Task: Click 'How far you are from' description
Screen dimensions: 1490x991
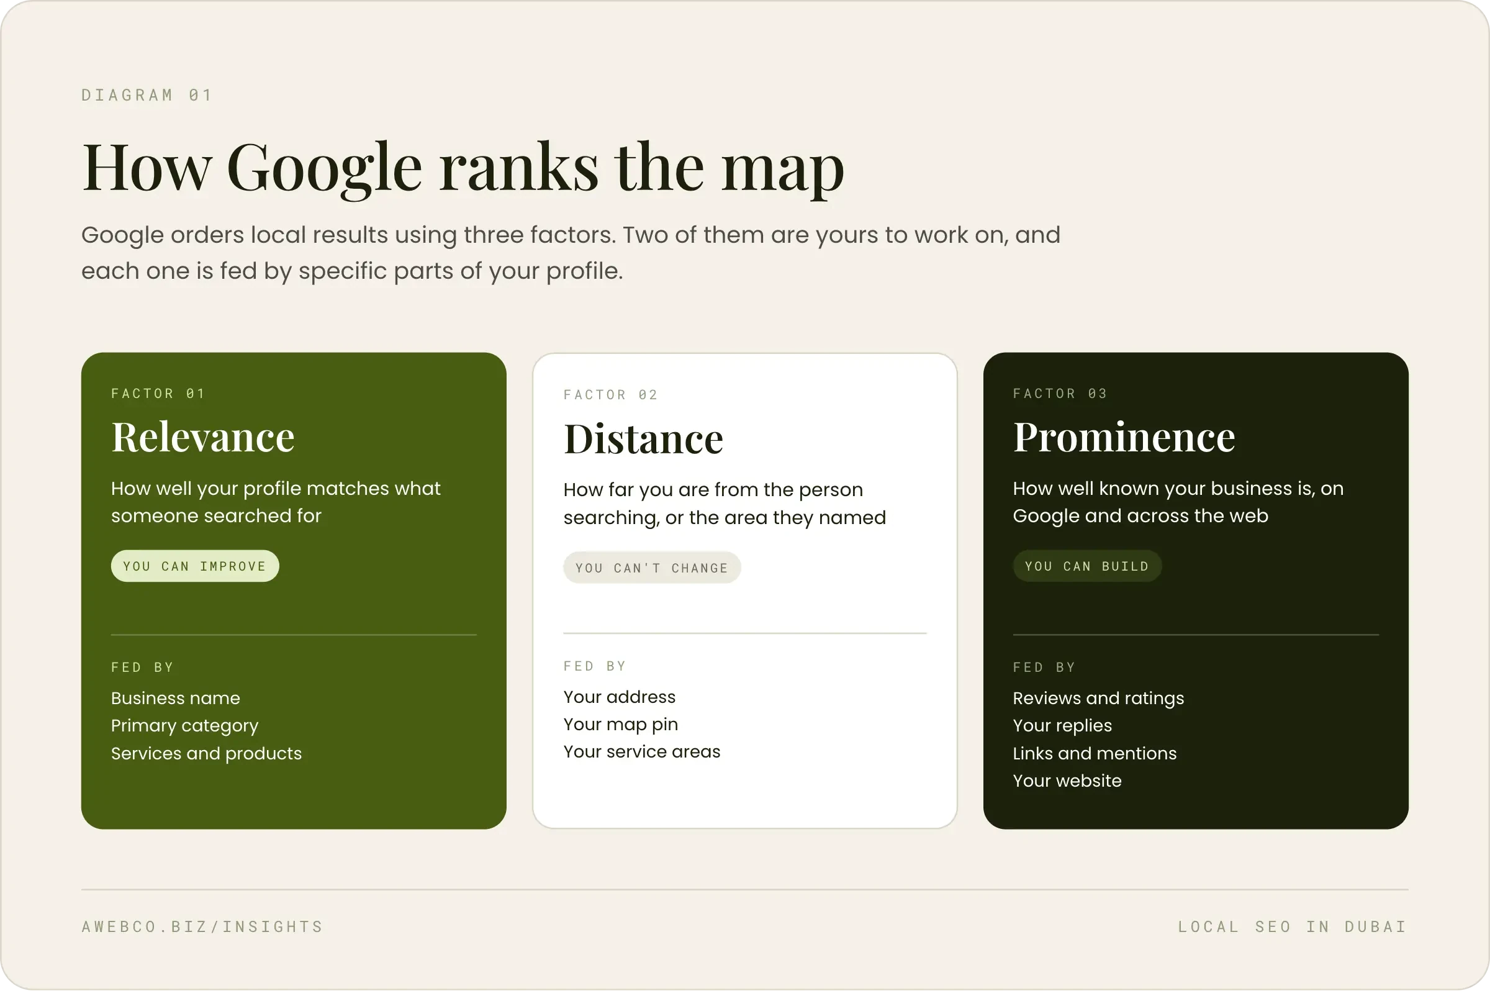Action: pyautogui.click(x=725, y=504)
